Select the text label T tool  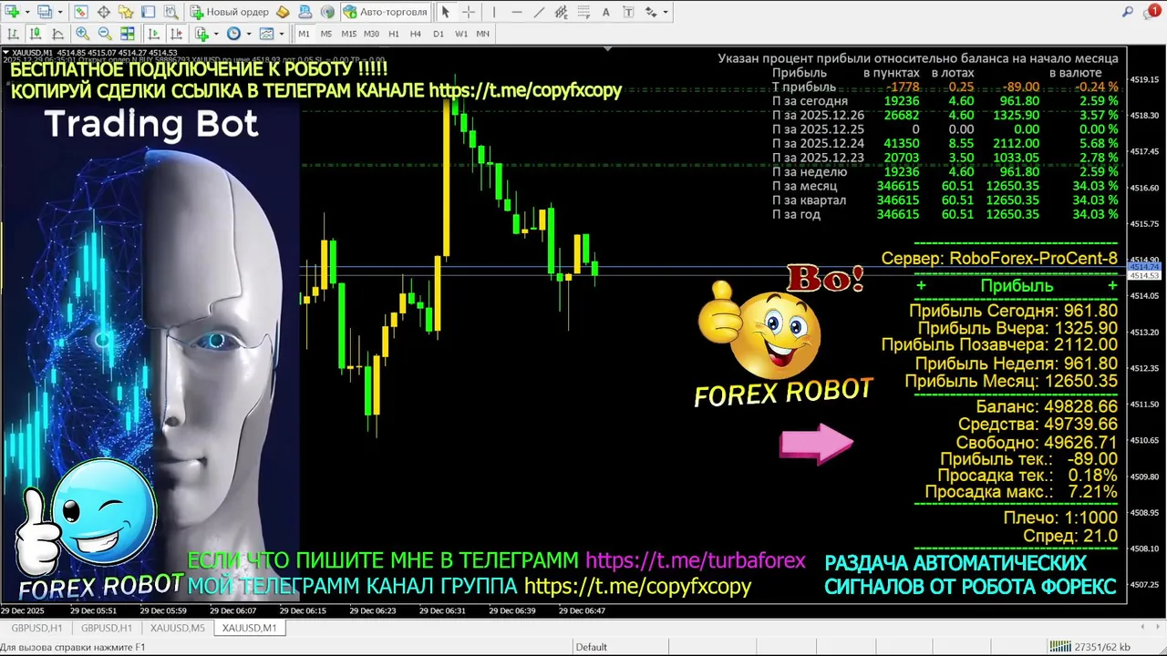[628, 12]
